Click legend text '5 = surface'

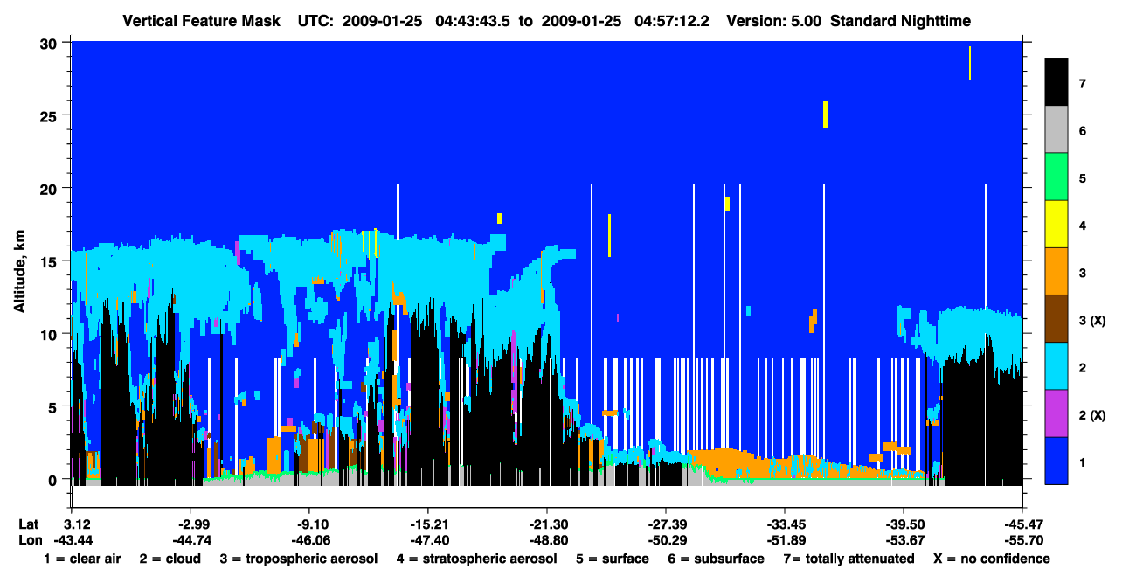pos(612,559)
